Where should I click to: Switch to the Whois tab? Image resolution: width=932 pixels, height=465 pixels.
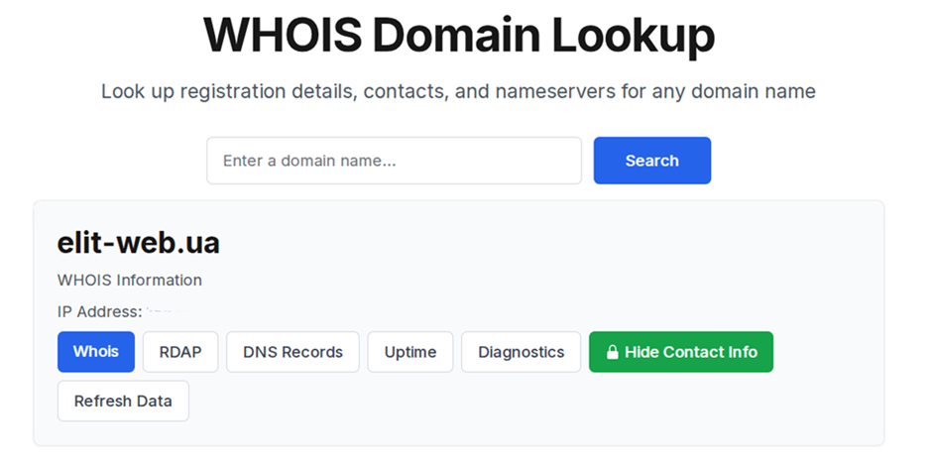coord(96,352)
